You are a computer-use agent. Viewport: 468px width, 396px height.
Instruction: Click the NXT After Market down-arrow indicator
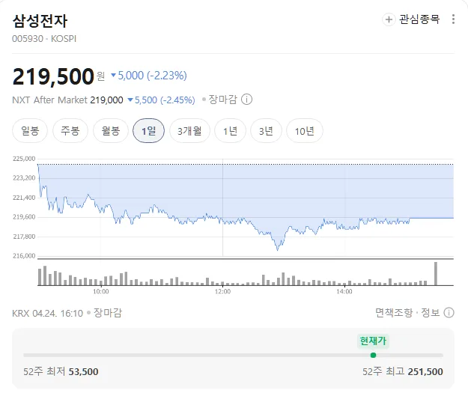[130, 100]
